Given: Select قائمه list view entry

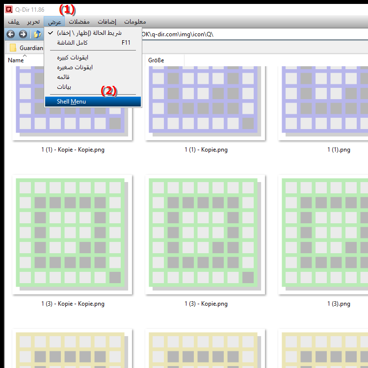Looking at the screenshot, I should point(93,77).
